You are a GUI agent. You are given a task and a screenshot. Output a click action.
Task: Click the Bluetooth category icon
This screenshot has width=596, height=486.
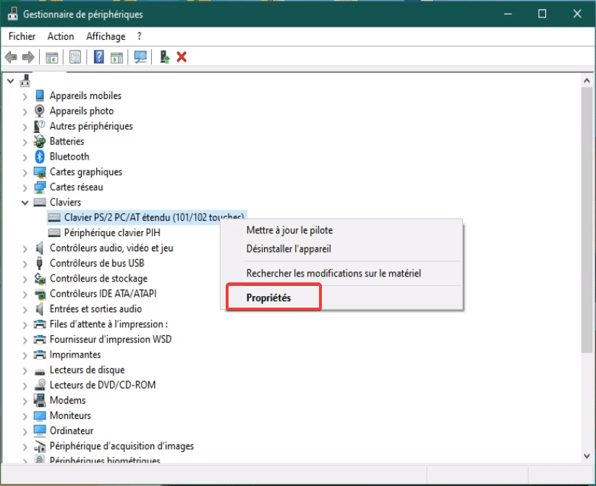[40, 157]
